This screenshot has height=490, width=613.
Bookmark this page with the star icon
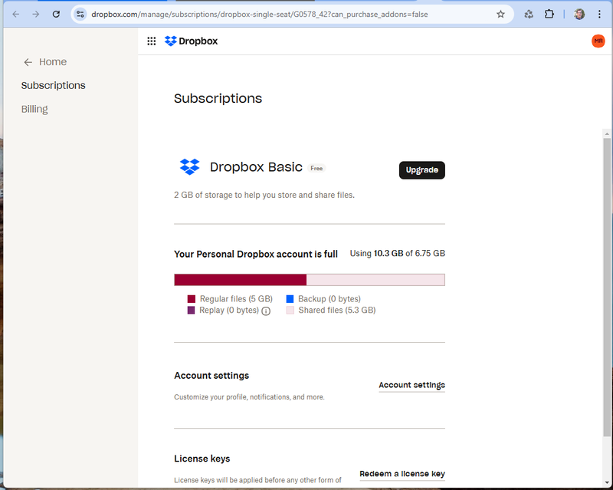(500, 14)
